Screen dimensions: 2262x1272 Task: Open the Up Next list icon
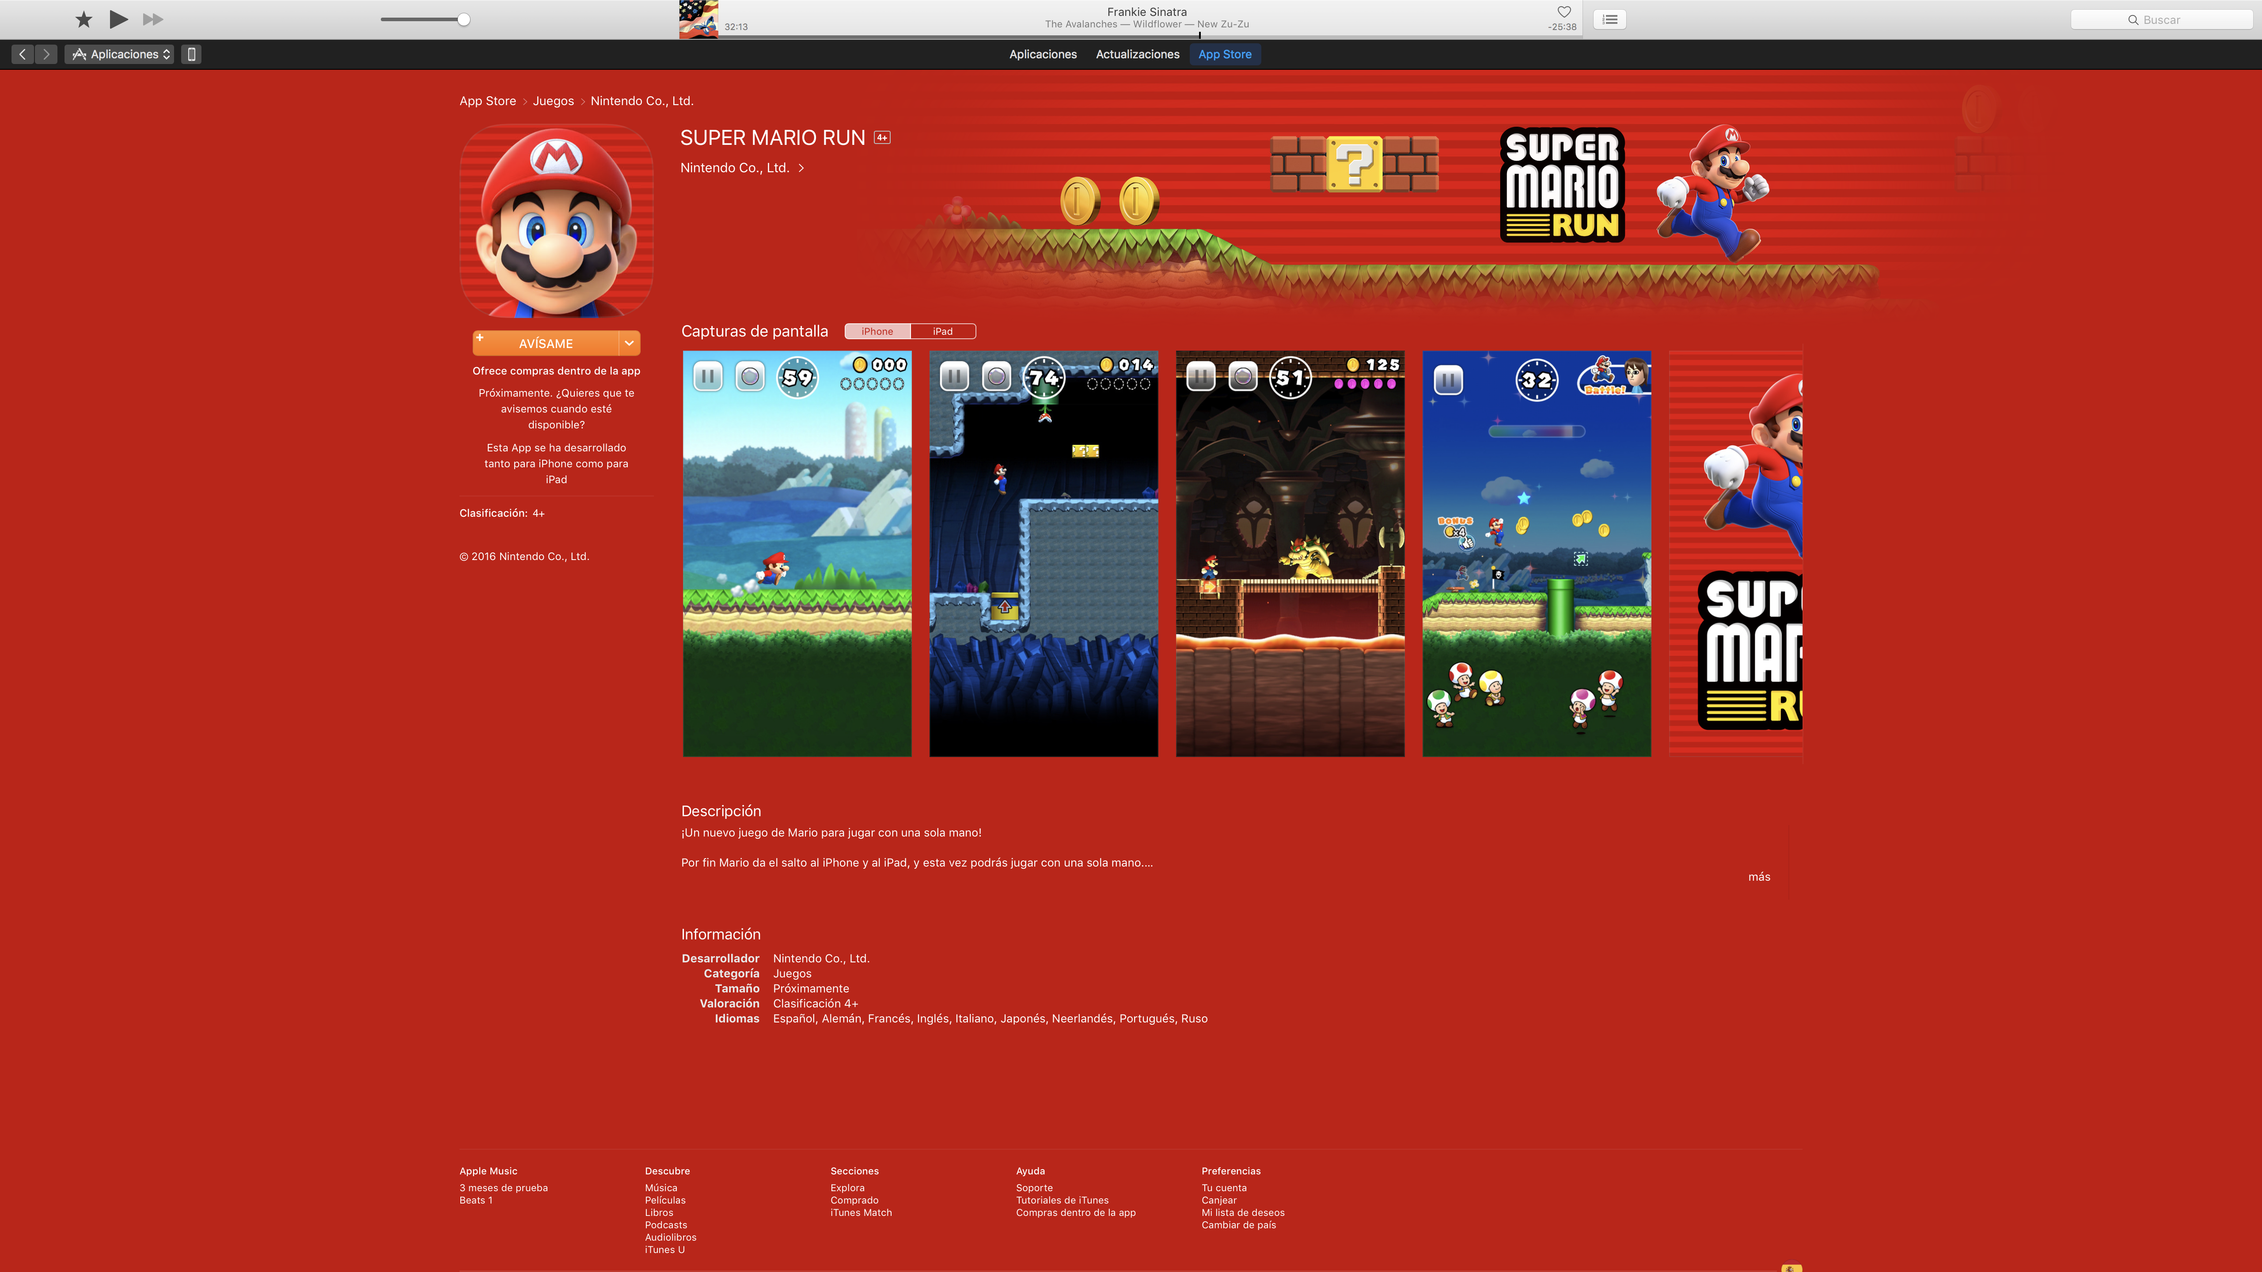point(1610,19)
